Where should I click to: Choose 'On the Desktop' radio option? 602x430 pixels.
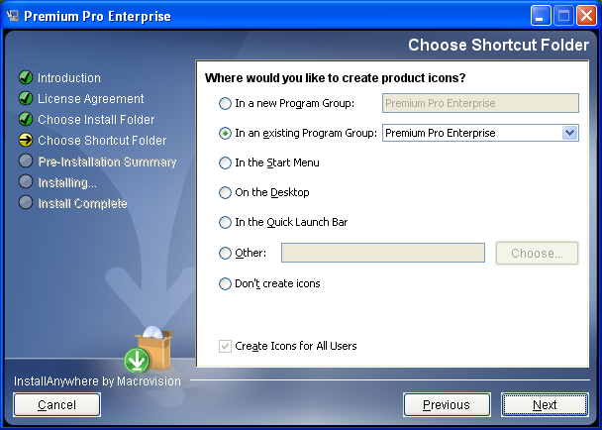[225, 192]
